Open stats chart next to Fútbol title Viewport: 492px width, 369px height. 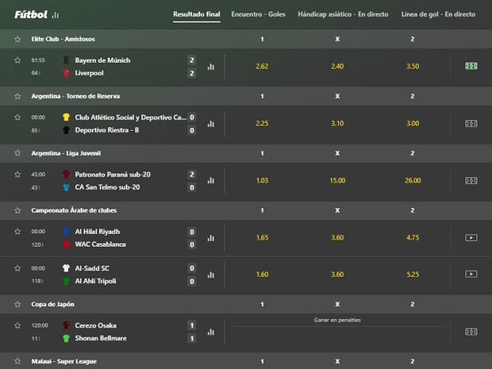click(x=55, y=15)
